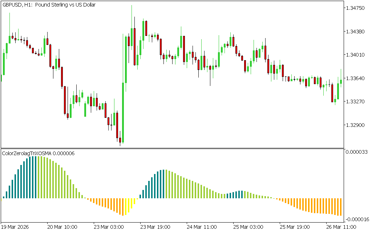Select the 23 Mar 19:00 time label
Screen dimensions: 372x232
click(x=155, y=227)
